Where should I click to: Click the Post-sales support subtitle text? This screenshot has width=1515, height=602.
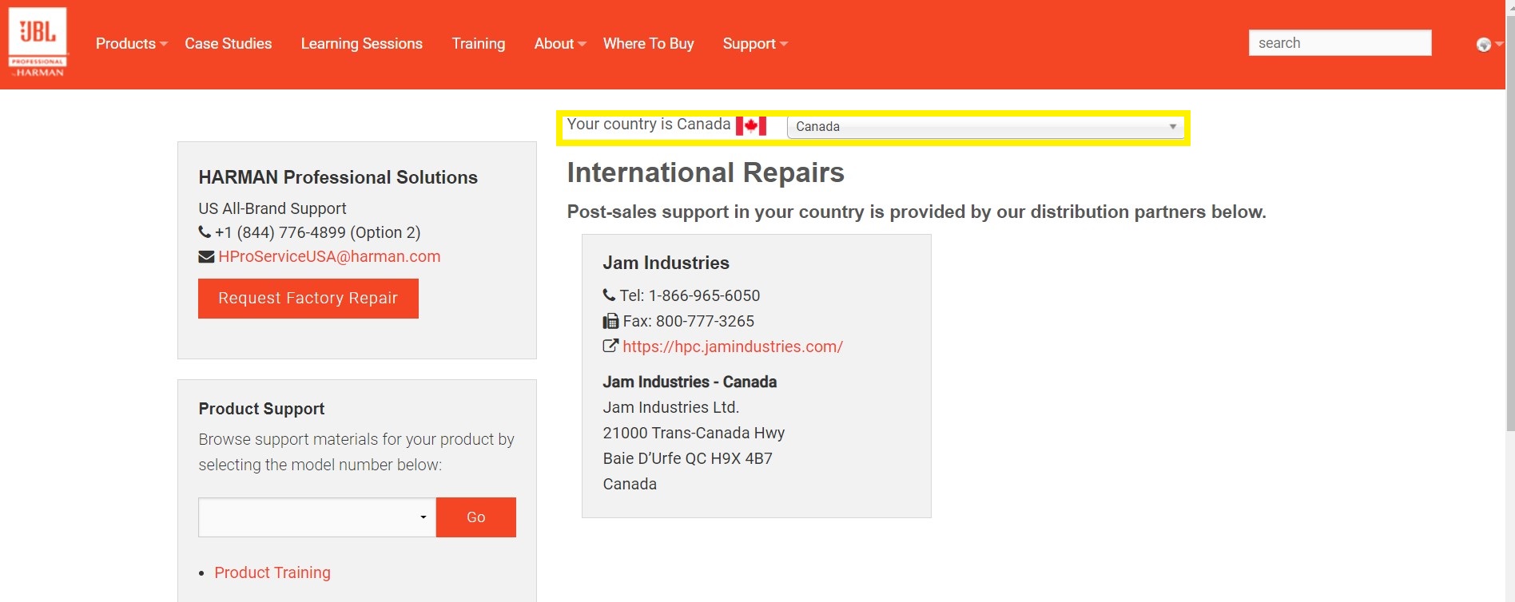[917, 212]
